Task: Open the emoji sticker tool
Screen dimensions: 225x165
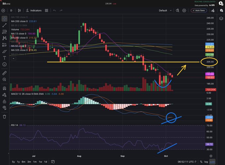Action: click(x=4, y=65)
